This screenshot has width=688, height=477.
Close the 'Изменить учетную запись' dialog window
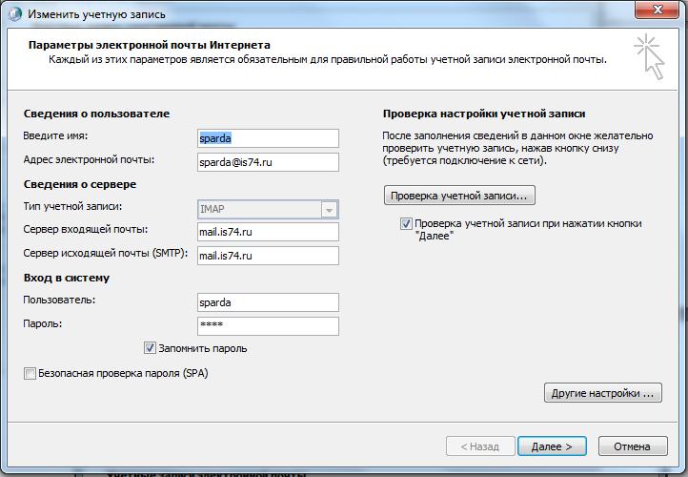658,11
